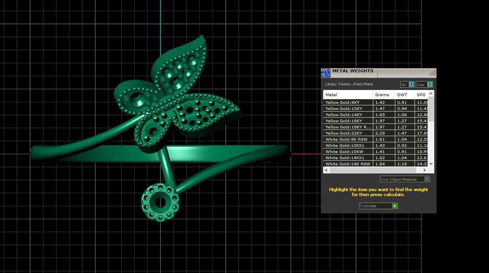Select the Yellow Gold:10KY row
The image size is (489, 273).
point(376,108)
